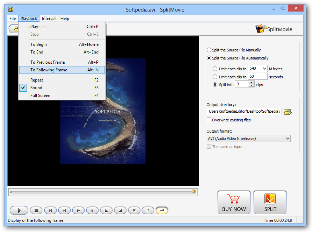The height and width of the screenshot is (233, 313).
Task: Click the open file folder toolbar icon
Action: [14, 29]
